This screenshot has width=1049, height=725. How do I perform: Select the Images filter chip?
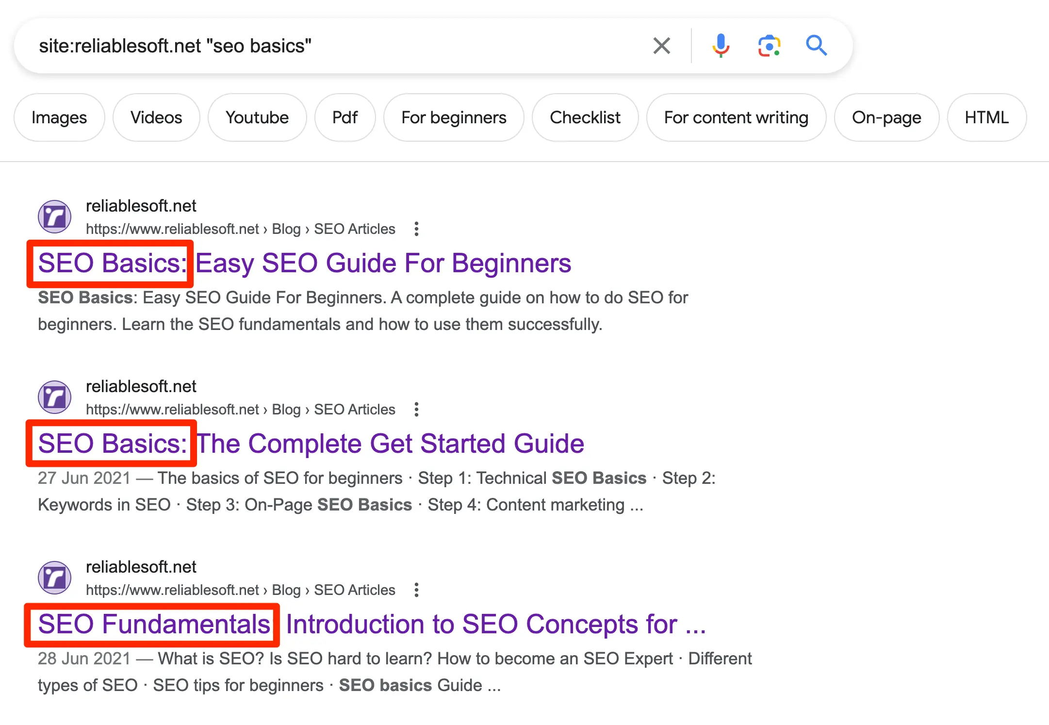[59, 118]
